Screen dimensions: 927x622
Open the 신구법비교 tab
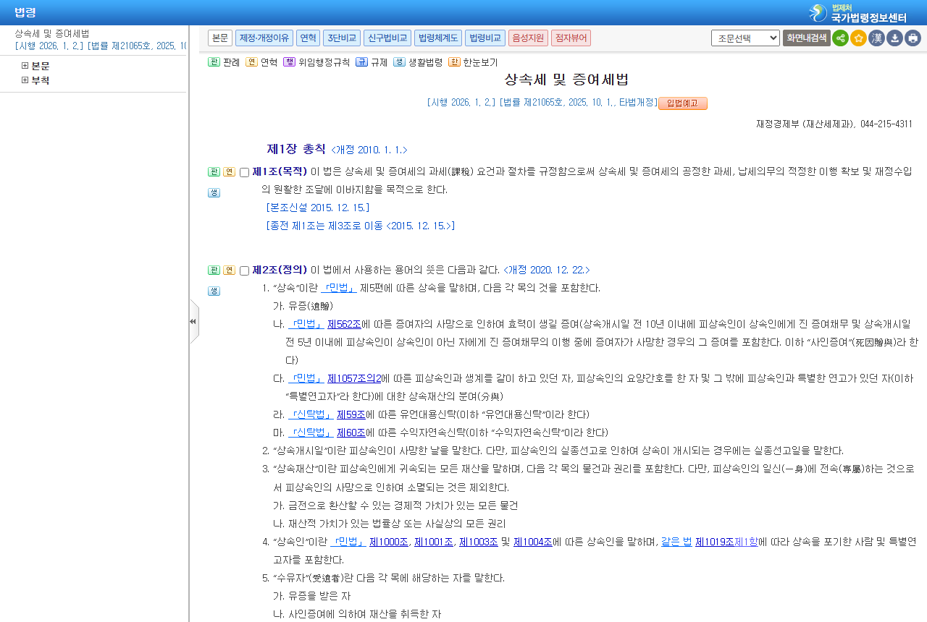[x=387, y=38]
